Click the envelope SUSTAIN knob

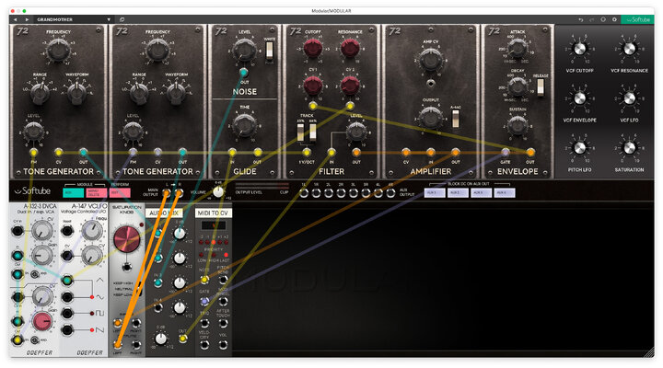[x=518, y=125]
